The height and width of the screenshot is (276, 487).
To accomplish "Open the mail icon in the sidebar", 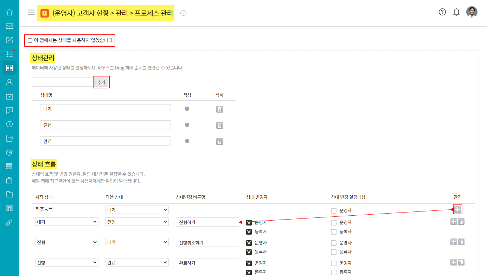I will click(x=9, y=26).
